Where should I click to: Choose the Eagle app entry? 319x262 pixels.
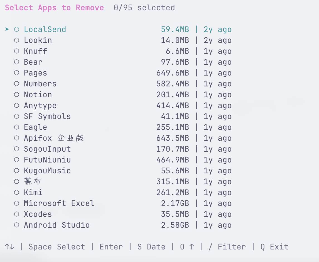click(x=35, y=127)
